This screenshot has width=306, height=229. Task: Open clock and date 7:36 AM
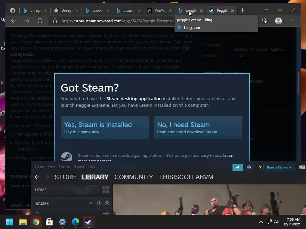click(292, 222)
